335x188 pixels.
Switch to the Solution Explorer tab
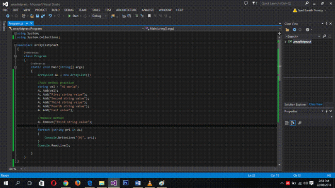click(295, 105)
